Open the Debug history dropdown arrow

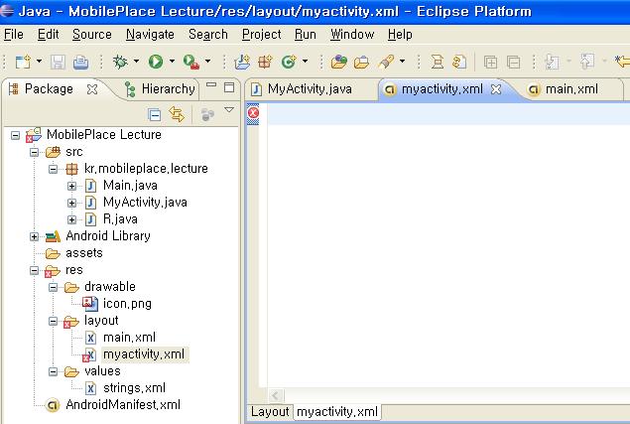tap(136, 62)
